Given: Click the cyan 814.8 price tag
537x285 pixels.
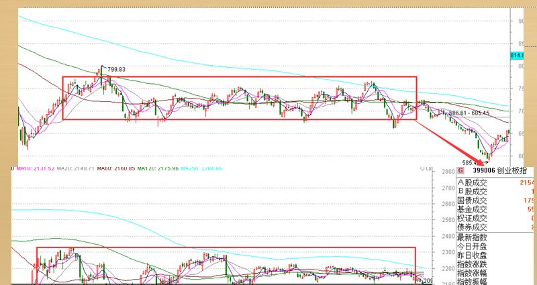Looking at the screenshot, I should click(517, 55).
